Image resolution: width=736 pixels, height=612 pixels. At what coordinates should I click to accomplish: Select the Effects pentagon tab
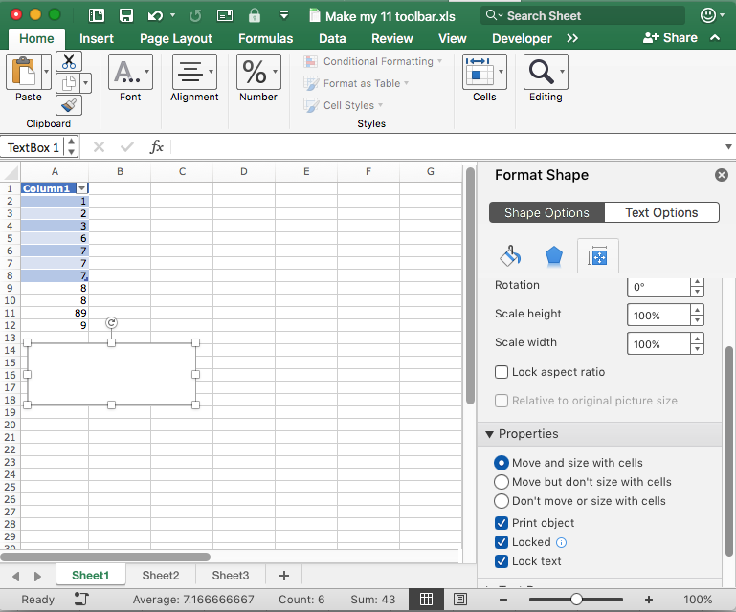(554, 256)
